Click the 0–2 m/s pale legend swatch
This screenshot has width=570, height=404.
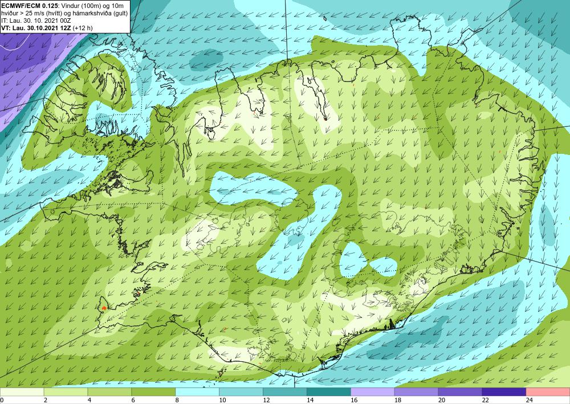[22, 392]
